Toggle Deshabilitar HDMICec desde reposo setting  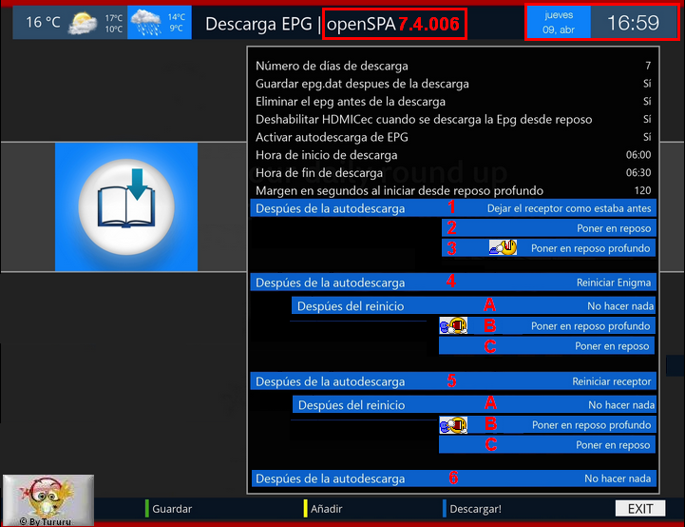click(x=453, y=120)
